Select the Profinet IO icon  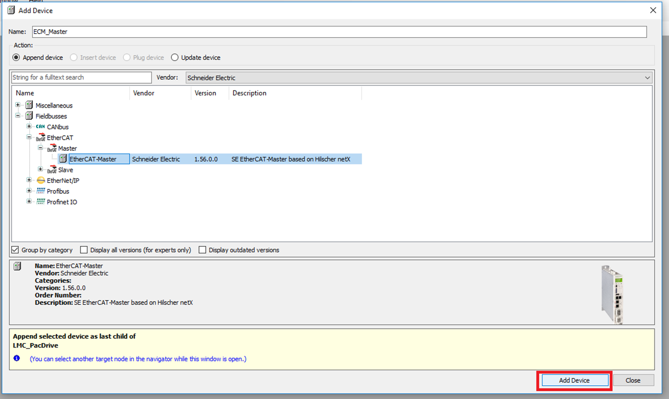pyautogui.click(x=40, y=202)
